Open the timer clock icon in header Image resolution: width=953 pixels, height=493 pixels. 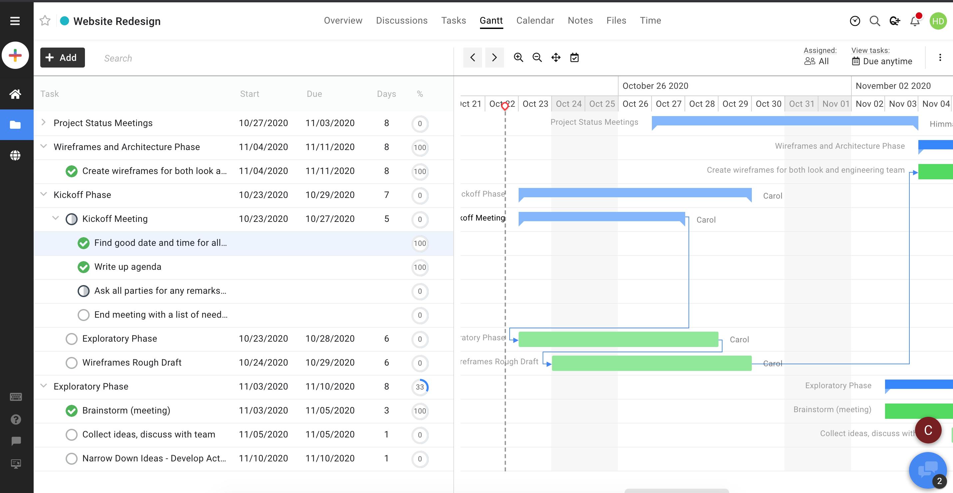point(855,21)
